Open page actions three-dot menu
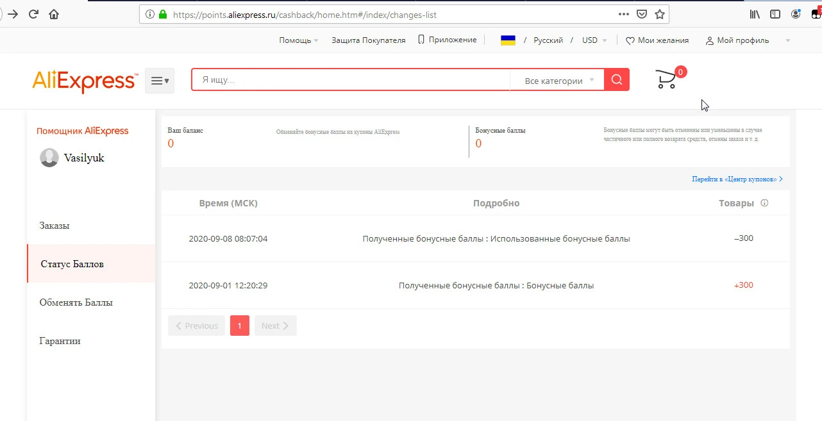 [x=623, y=14]
